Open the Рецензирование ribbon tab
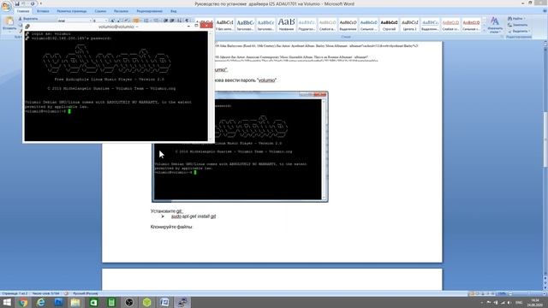The height and width of the screenshot is (308, 548). click(149, 11)
